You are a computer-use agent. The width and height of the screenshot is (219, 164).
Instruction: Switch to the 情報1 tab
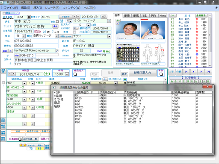coord(127,15)
